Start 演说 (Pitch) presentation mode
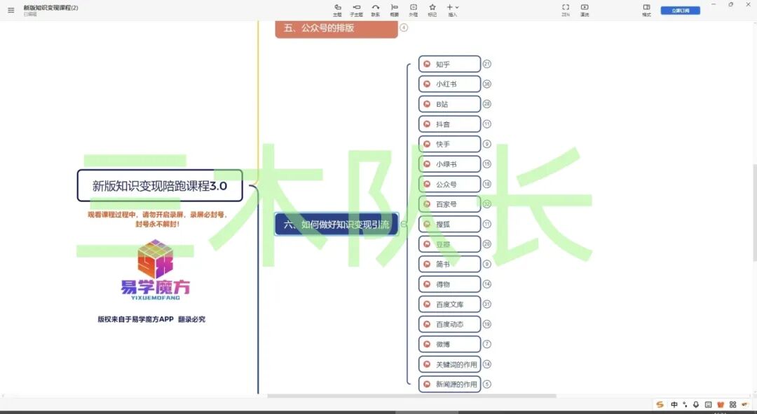Image resolution: width=757 pixels, height=414 pixels. point(585,9)
